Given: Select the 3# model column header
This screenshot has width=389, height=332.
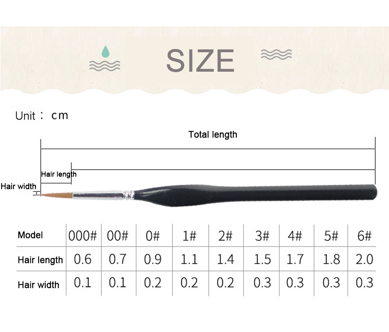Looking at the screenshot, I should pyautogui.click(x=262, y=236).
